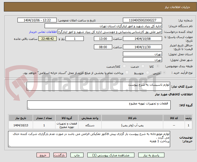Viewport: 197px width, 162px height.
Task: Click the deadline time field 13:00
Action: tap(103, 39)
